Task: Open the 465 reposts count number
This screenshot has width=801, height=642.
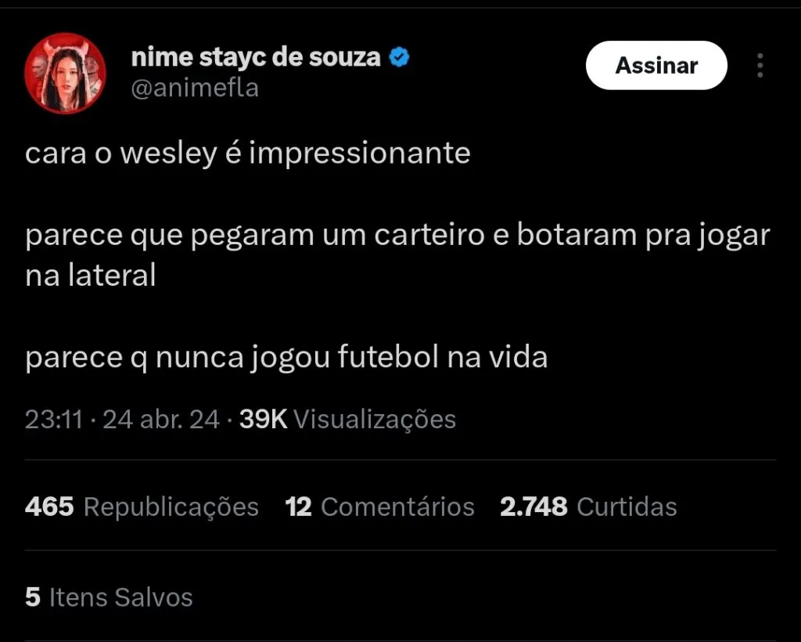Action: click(x=49, y=507)
